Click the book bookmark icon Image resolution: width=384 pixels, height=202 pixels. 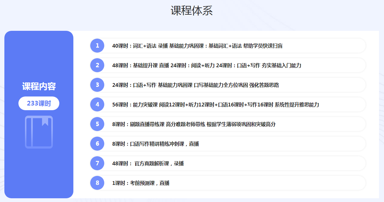click(x=39, y=132)
